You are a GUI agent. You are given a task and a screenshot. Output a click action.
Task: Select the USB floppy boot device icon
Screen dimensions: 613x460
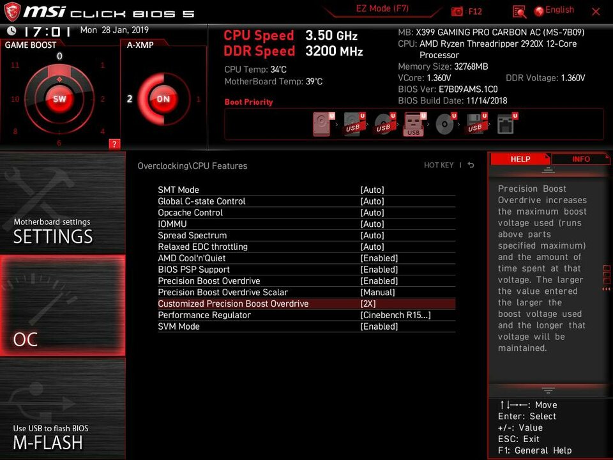click(476, 124)
